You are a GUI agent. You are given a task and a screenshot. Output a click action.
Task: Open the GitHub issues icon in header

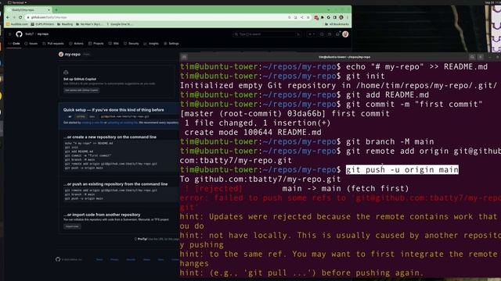322,34
